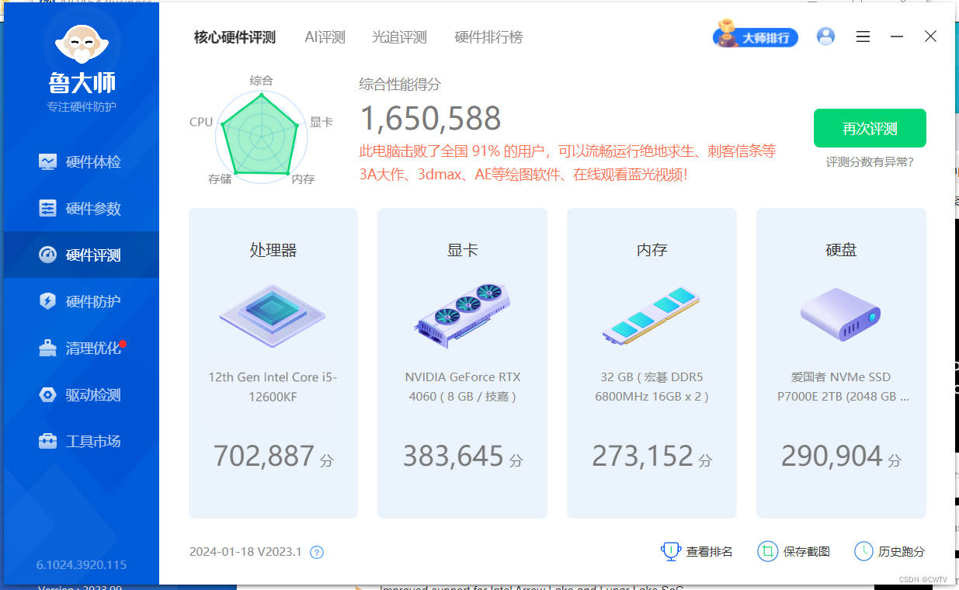Click the 查看排名 trophy icon
This screenshot has height=590, width=959.
click(671, 551)
